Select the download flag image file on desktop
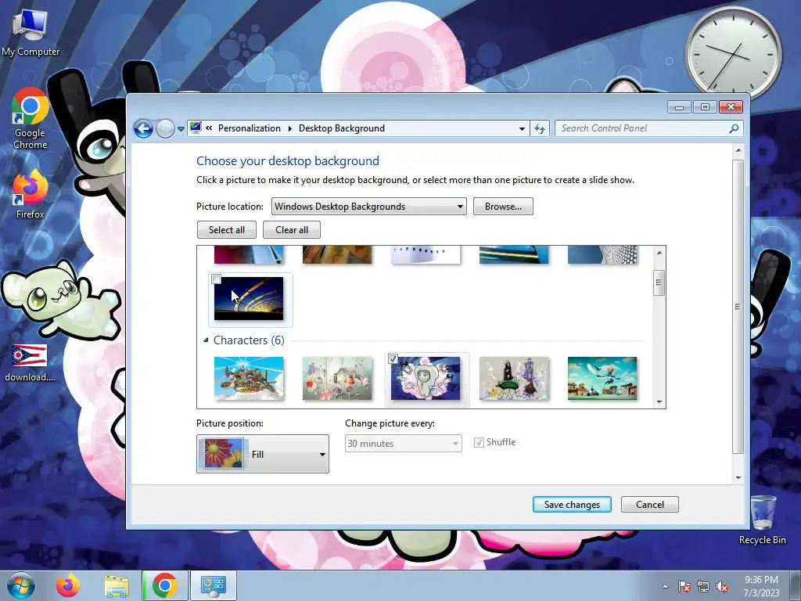 click(x=30, y=363)
